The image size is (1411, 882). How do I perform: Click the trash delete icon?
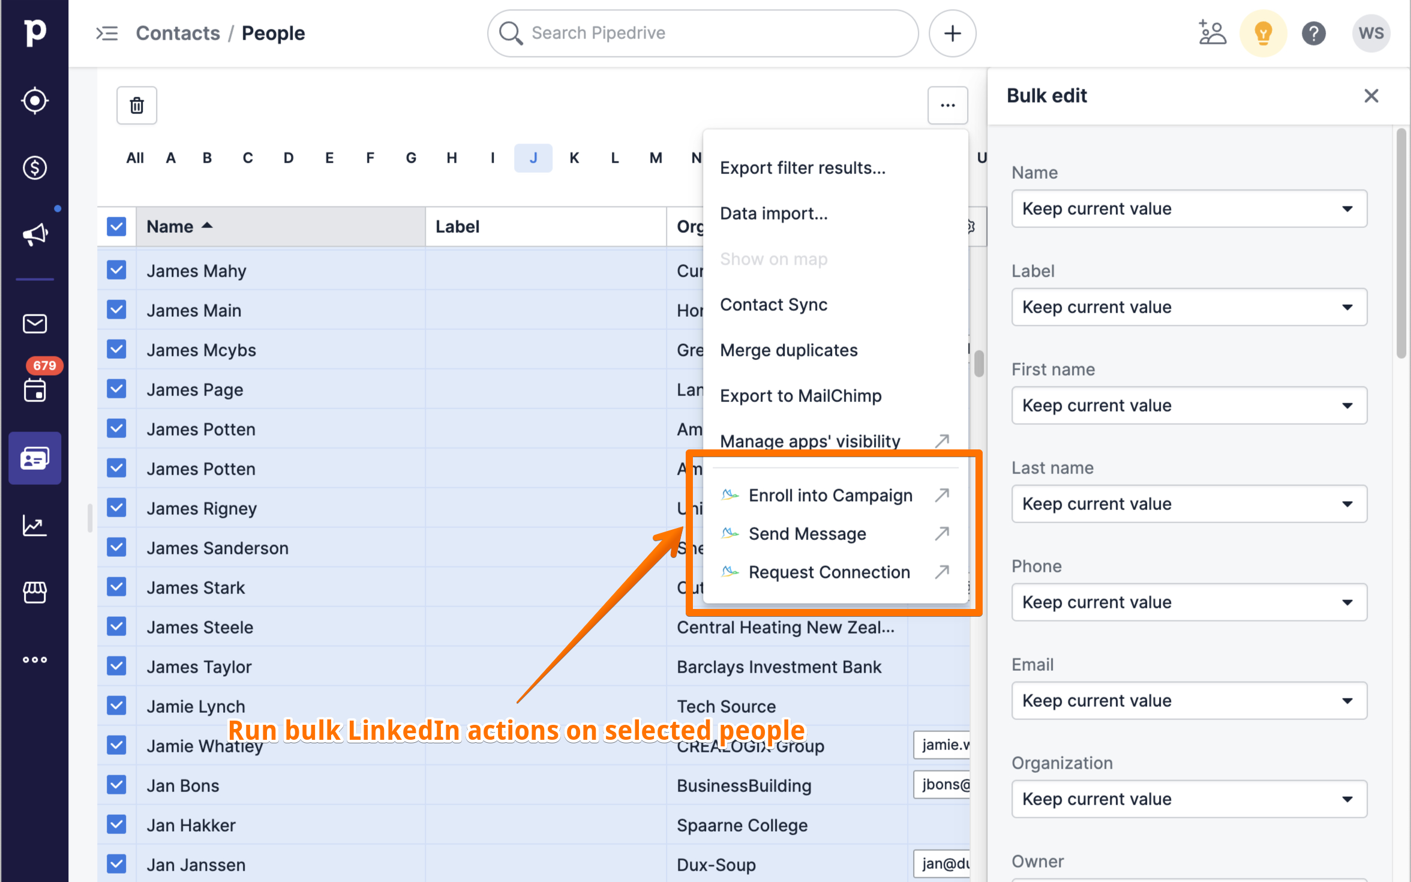coord(137,106)
